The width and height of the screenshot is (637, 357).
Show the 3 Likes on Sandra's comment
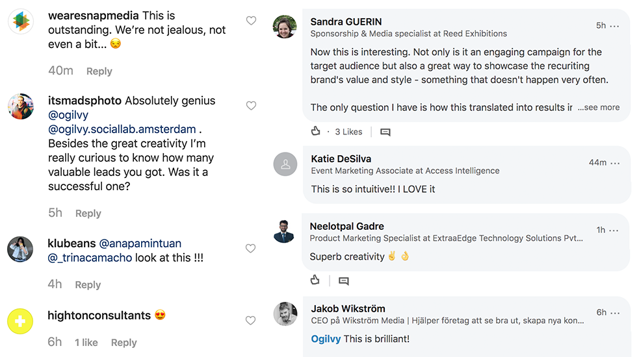(x=348, y=132)
